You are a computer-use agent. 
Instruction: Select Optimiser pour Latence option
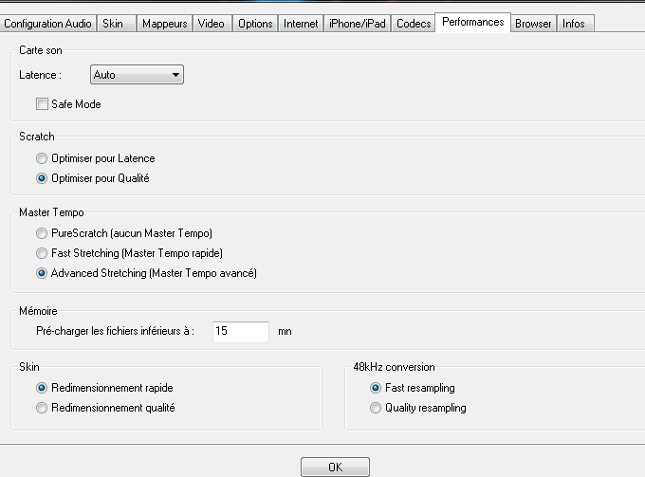point(42,158)
